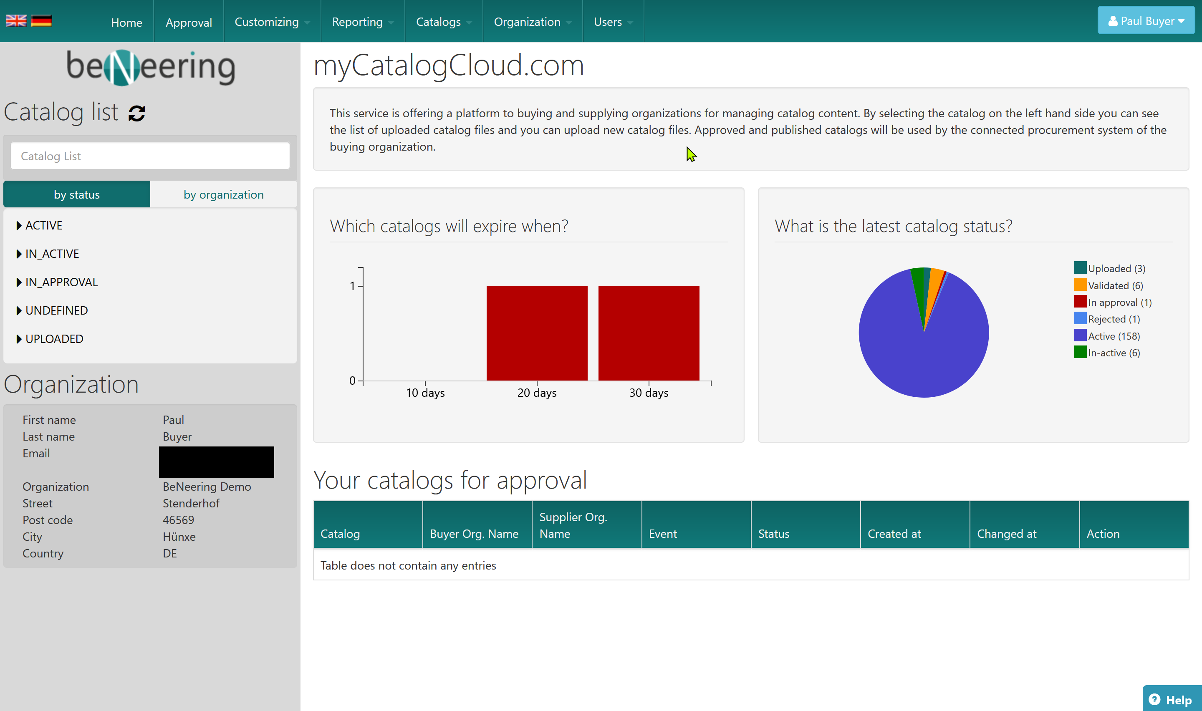The height and width of the screenshot is (711, 1202).
Task: Open Paul Buyer user dropdown
Action: (1146, 20)
